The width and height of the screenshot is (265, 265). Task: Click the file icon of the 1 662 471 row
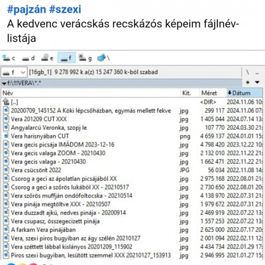6,162
